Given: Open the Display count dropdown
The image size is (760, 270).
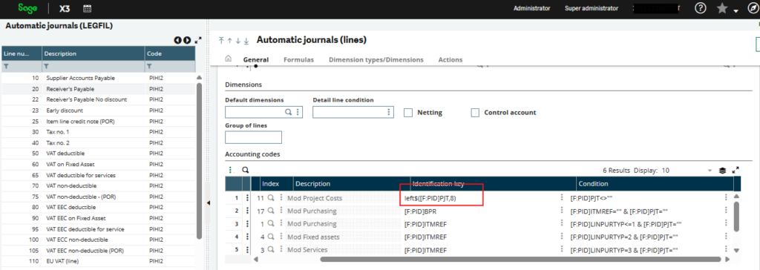Looking at the screenshot, I should [710, 171].
